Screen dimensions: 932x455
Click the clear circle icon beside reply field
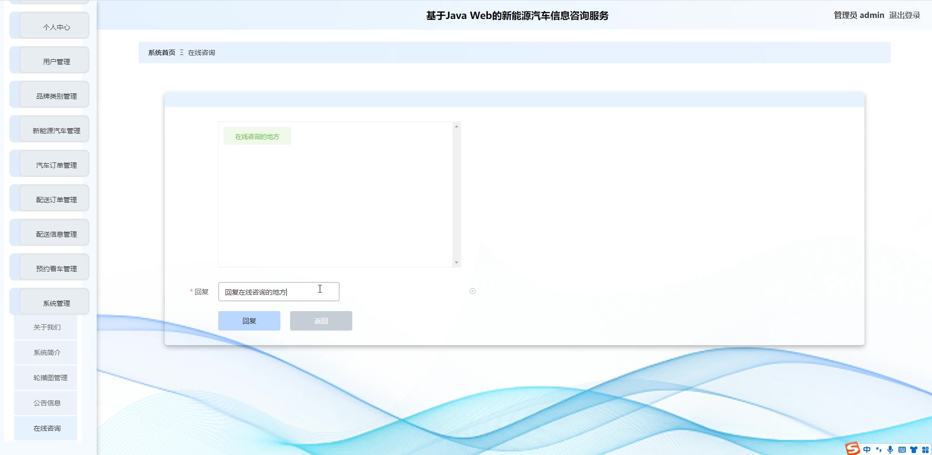click(472, 291)
